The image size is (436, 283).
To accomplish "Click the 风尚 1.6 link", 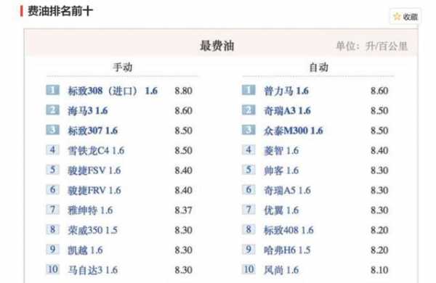I will tap(281, 270).
